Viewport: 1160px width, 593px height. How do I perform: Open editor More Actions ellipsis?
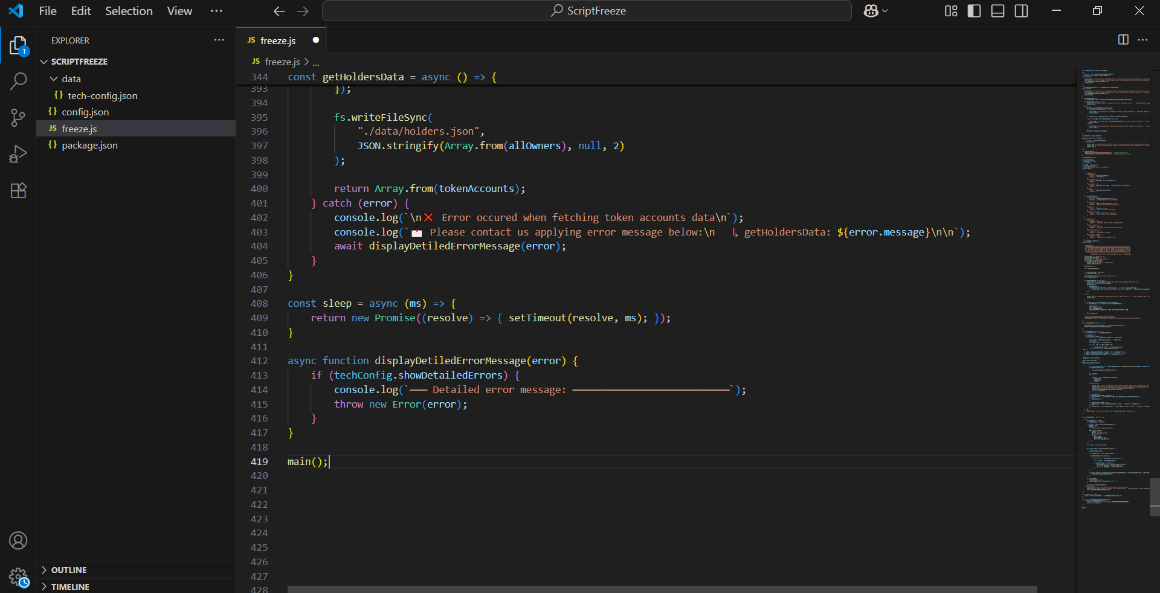point(1142,40)
